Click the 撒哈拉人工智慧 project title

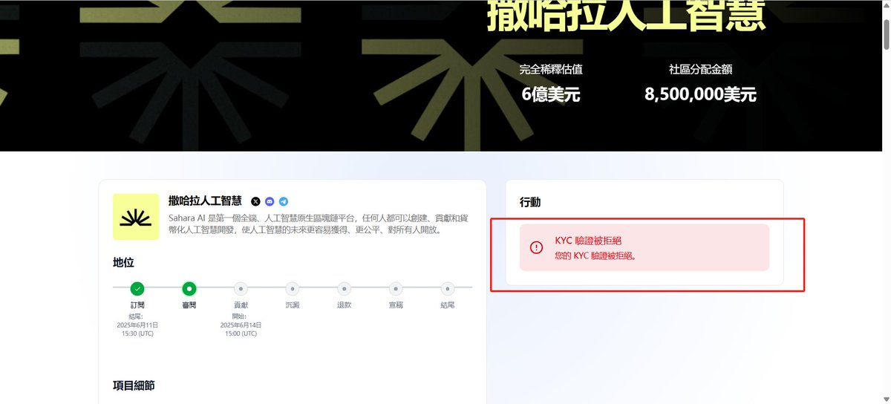205,201
